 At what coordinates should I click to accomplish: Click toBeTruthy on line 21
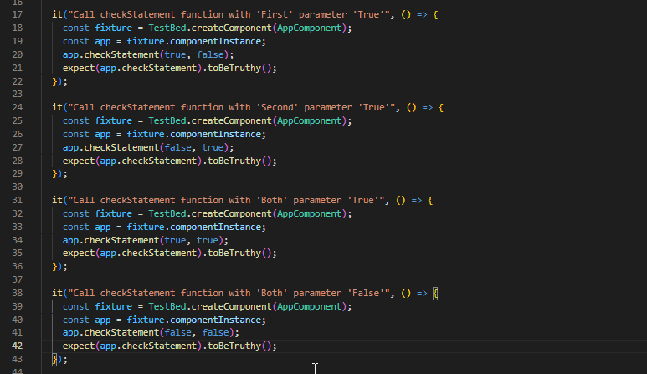[x=234, y=68]
